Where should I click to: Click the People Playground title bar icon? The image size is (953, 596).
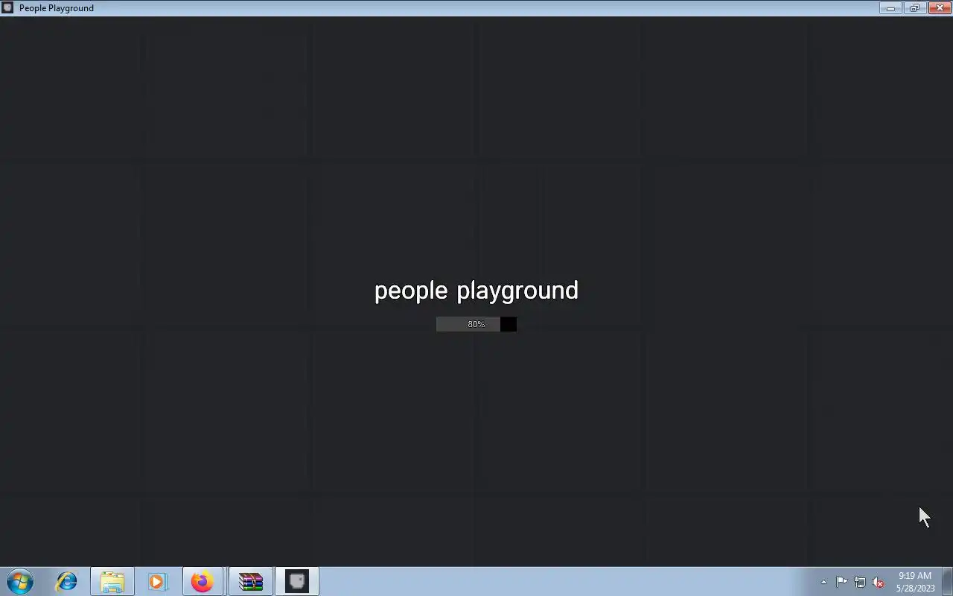(7, 7)
